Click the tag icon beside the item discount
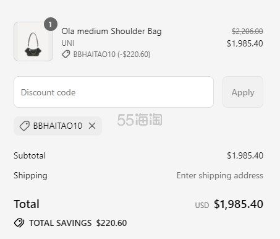This screenshot has height=239, width=280. pos(66,54)
